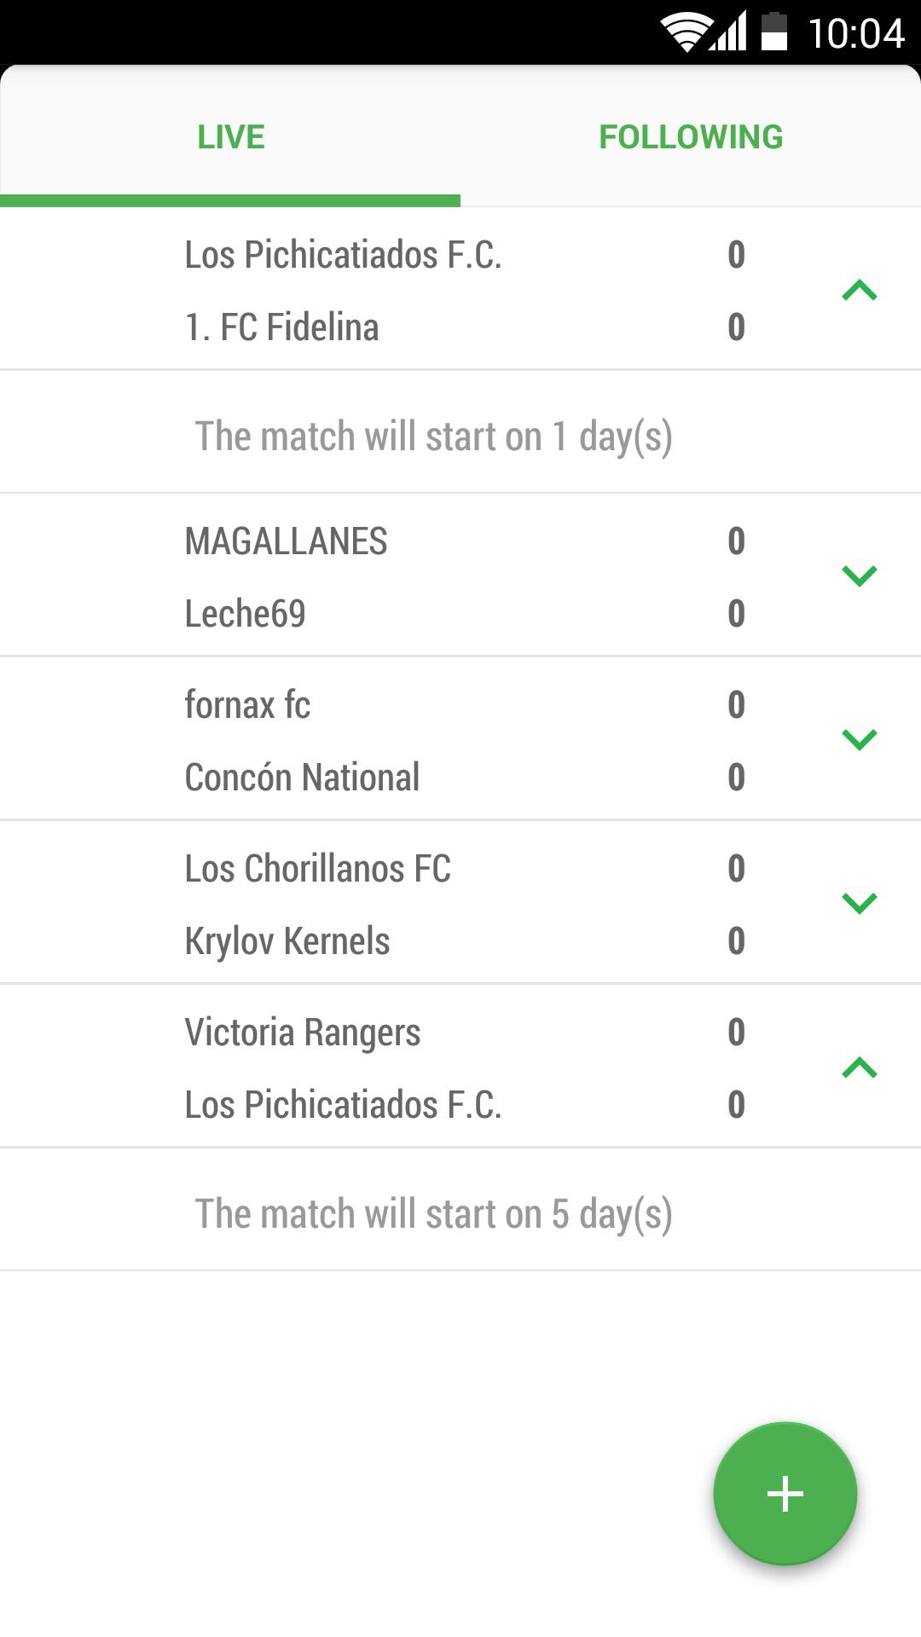Expand the Los Chorillanos vs Krylov Kernels match
The height and width of the screenshot is (1637, 921).
[861, 904]
